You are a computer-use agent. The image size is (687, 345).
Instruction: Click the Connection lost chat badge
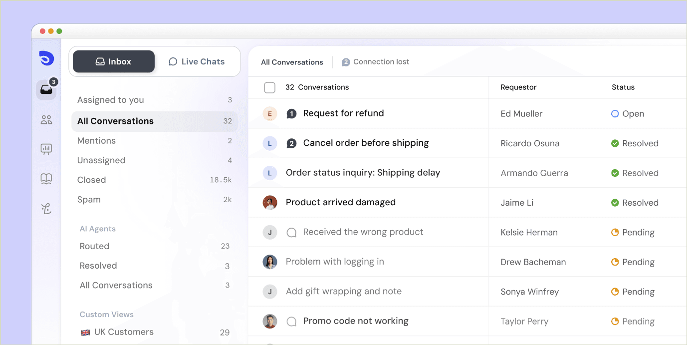tap(346, 61)
